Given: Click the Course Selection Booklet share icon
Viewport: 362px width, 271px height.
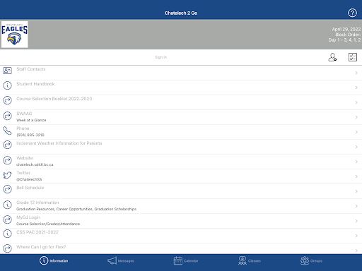Looking at the screenshot, I should pyautogui.click(x=7, y=100).
